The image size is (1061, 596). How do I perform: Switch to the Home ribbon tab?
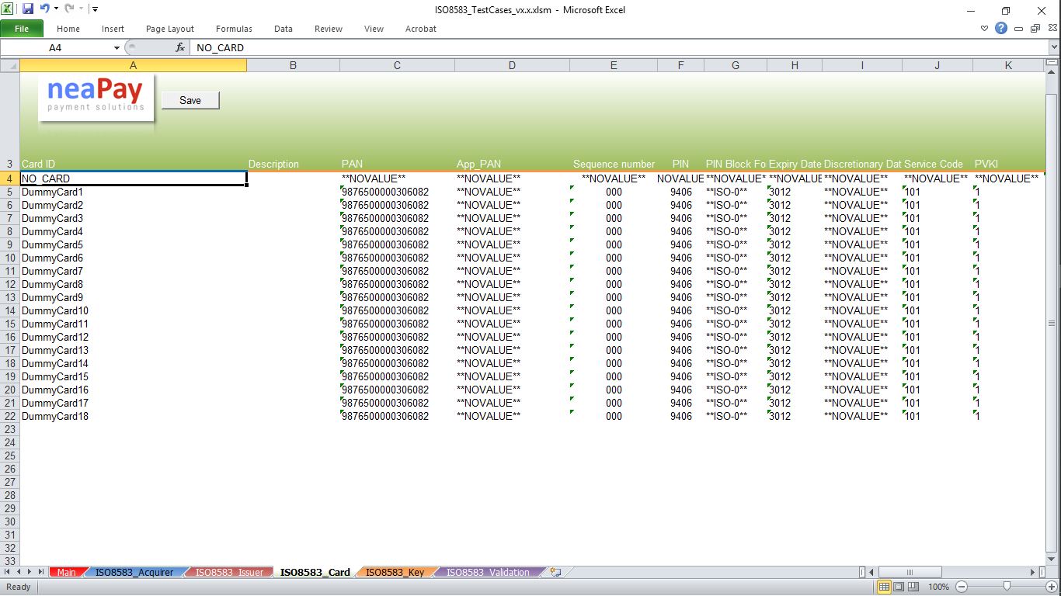click(x=68, y=29)
